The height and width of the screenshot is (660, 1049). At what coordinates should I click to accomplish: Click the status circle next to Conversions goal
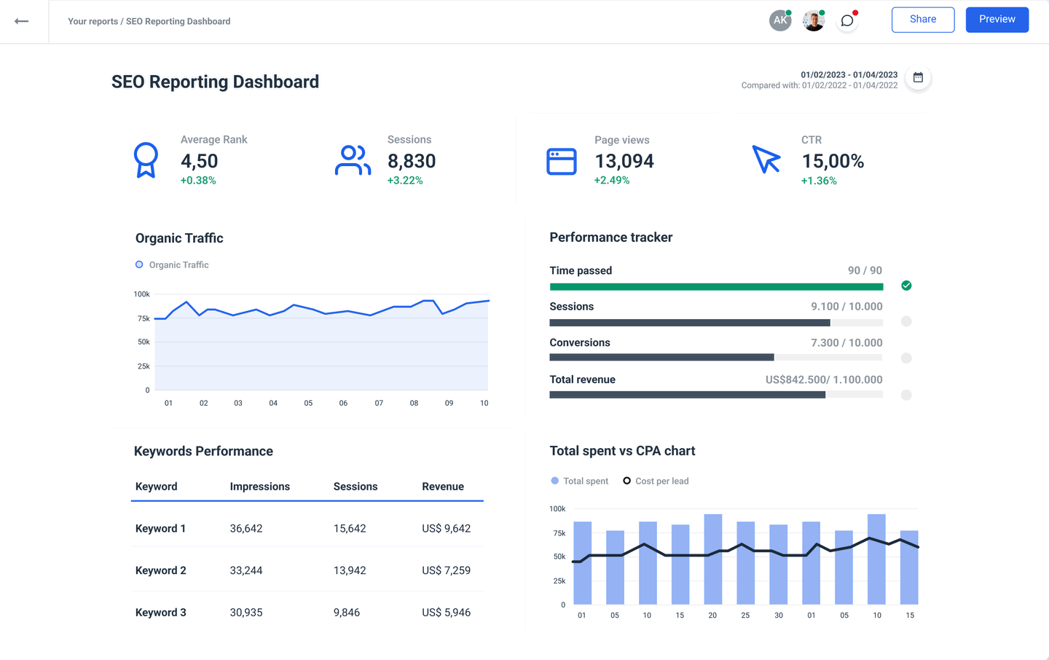[x=906, y=358]
